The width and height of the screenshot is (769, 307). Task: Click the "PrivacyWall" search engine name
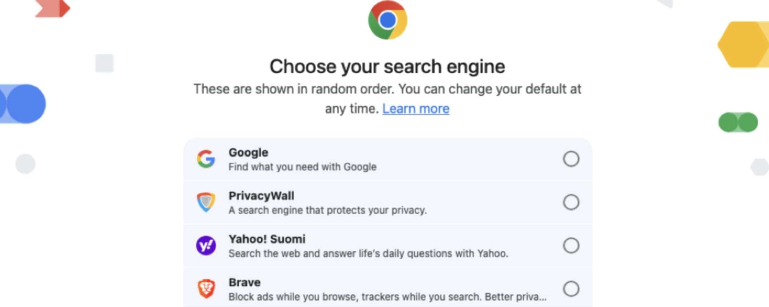[x=261, y=196]
